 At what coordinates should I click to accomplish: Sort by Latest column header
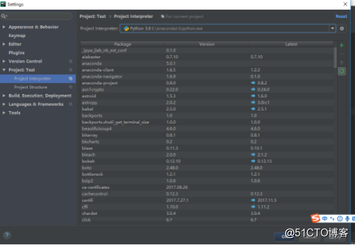(291, 44)
